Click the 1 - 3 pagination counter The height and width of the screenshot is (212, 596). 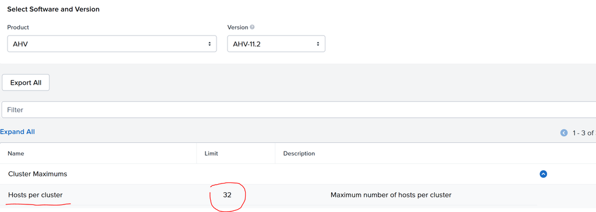[x=584, y=133]
